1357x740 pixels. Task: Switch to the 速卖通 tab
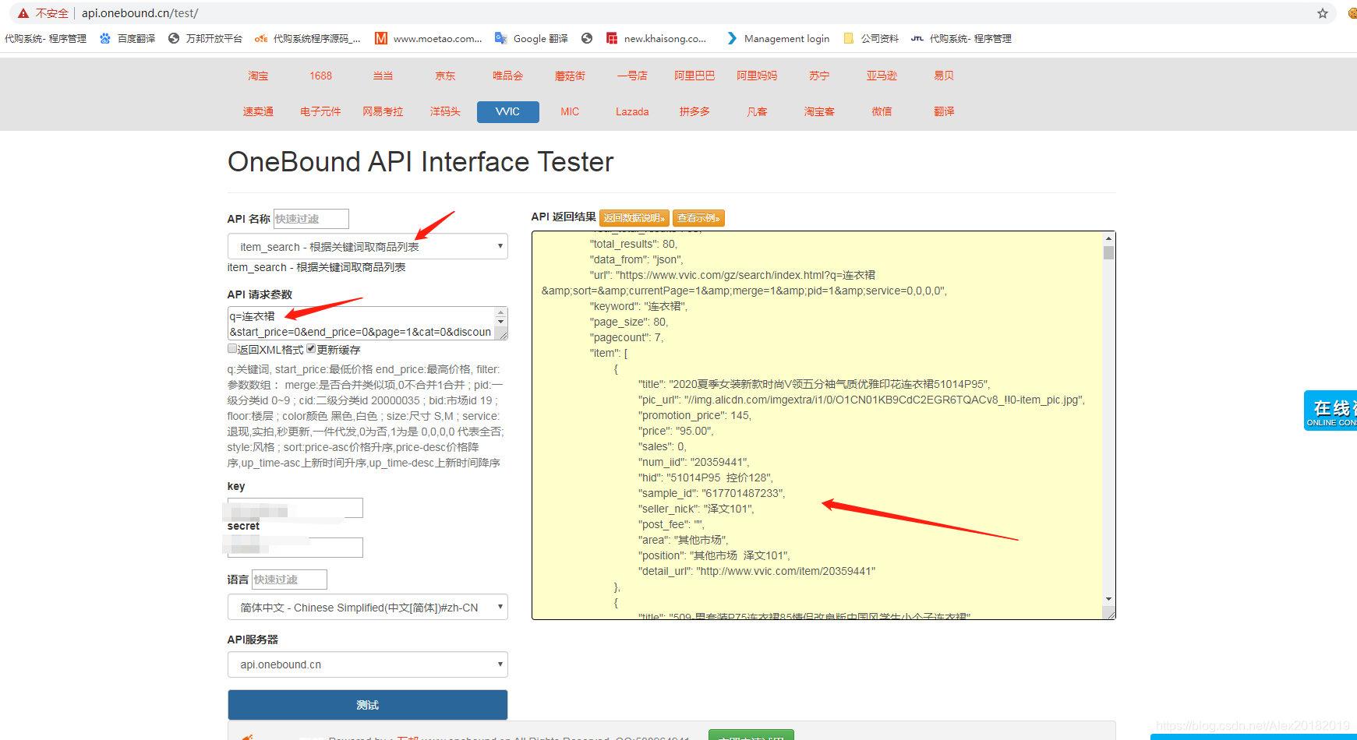pos(258,111)
